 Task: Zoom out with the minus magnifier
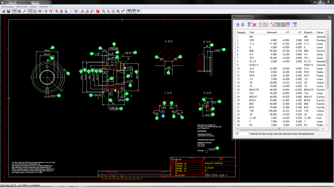tap(108, 11)
